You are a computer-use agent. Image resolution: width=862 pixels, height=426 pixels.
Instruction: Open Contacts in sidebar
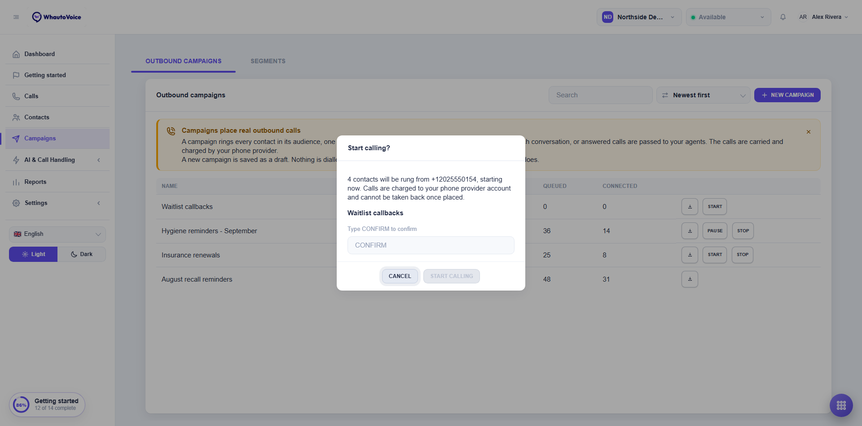57,117
